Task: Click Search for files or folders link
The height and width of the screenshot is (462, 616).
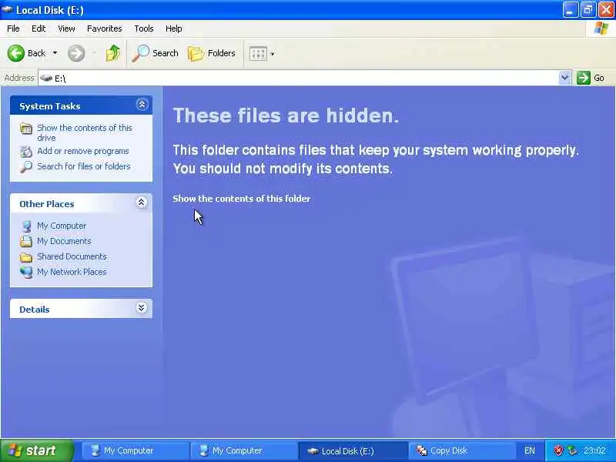Action: (84, 166)
